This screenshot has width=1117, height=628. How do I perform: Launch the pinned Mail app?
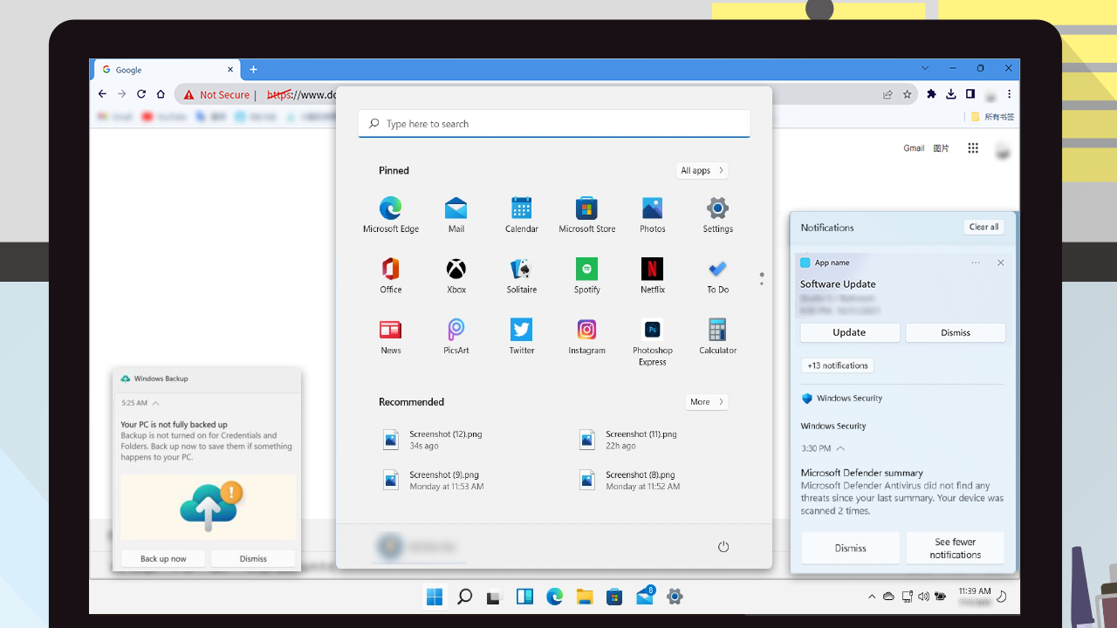pos(456,215)
